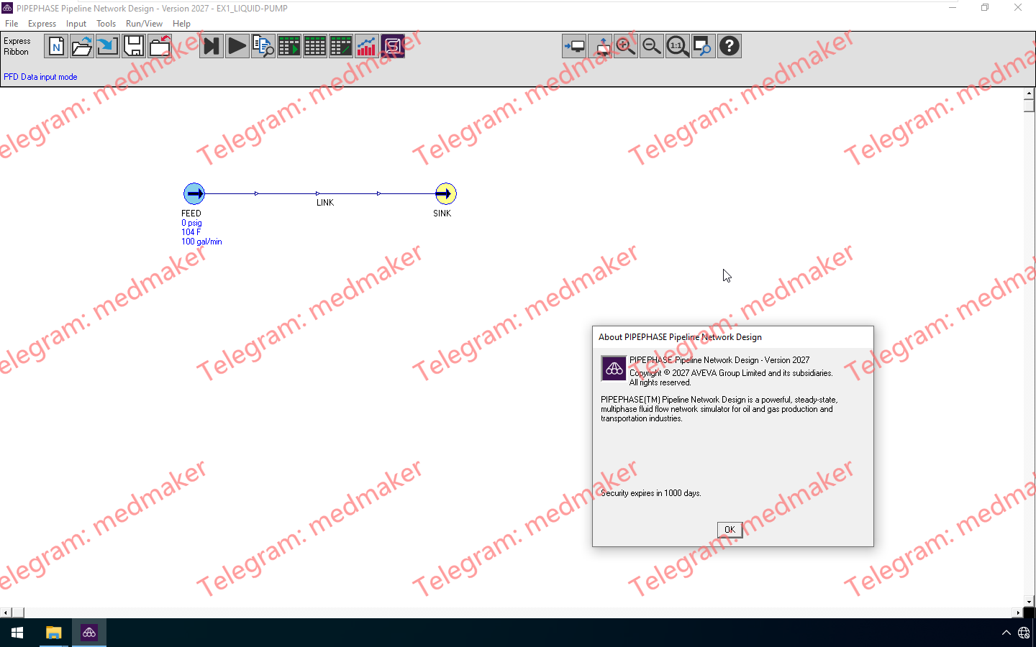Open help with the question mark icon

(730, 47)
